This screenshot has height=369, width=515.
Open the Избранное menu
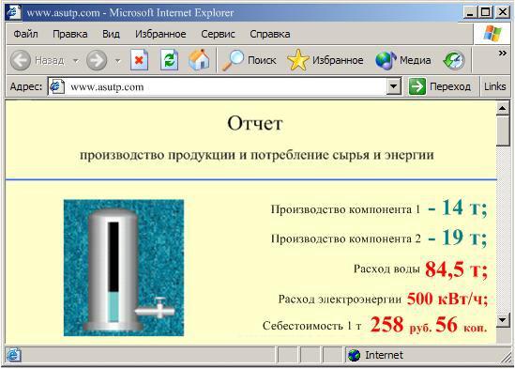tap(160, 34)
